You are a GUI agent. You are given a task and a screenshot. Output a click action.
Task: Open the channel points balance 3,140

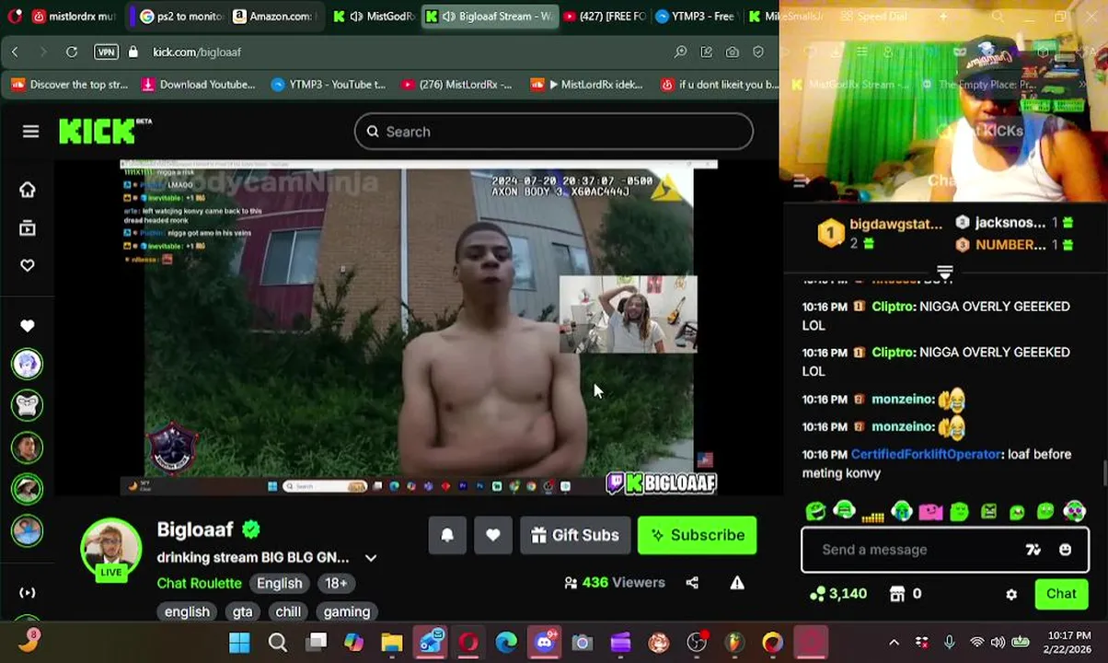point(838,594)
